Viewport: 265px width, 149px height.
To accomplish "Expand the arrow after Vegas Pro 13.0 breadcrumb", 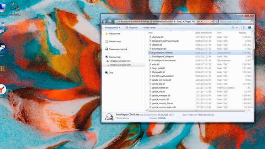I will (201, 22).
